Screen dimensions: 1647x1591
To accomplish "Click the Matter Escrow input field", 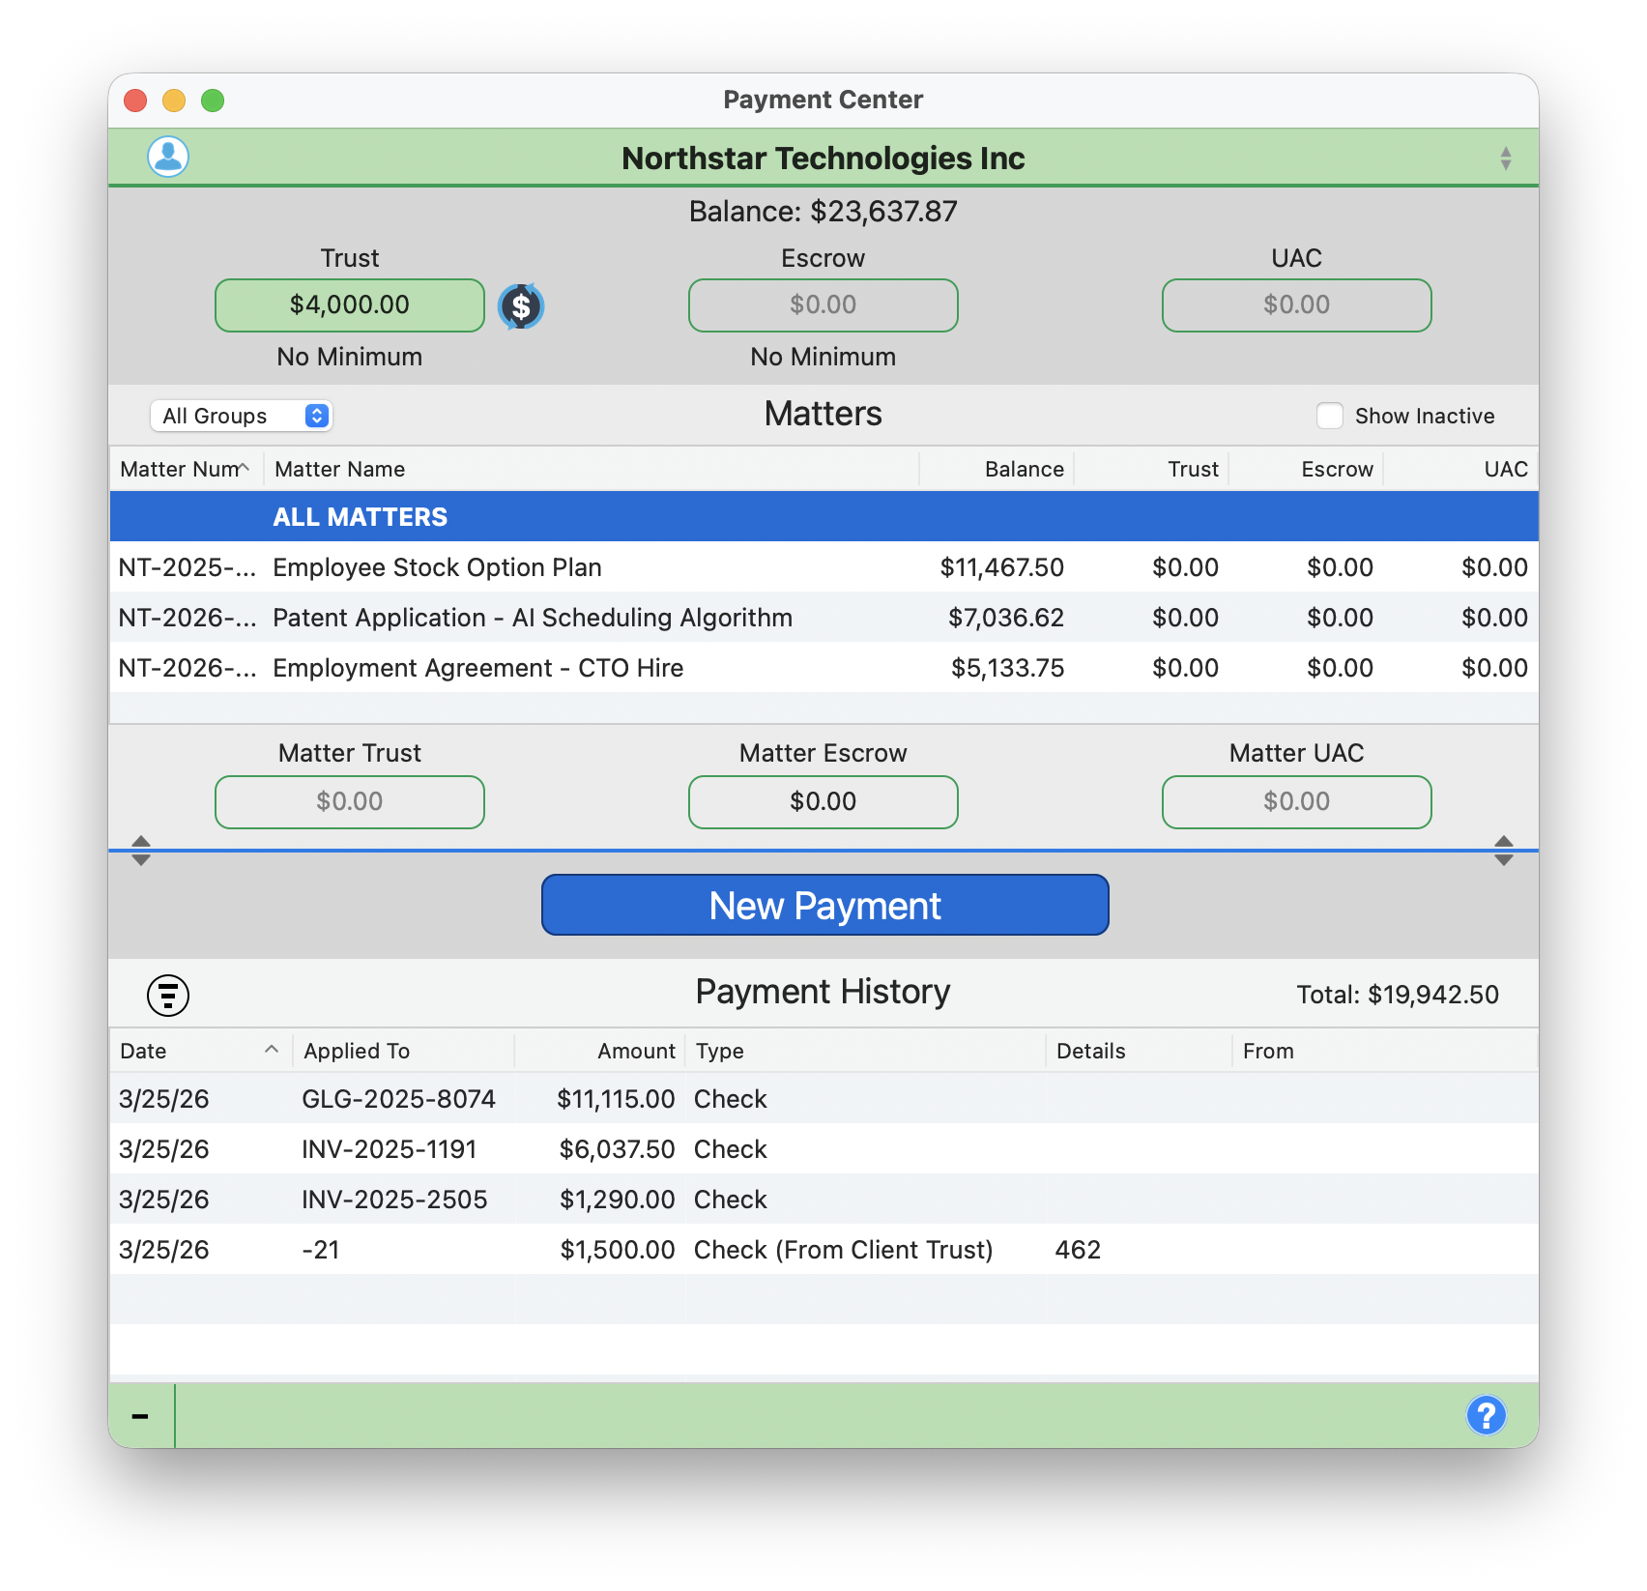I will click(823, 801).
